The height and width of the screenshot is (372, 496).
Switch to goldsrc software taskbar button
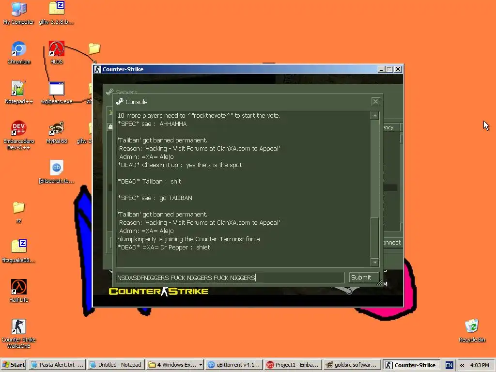(x=352, y=365)
